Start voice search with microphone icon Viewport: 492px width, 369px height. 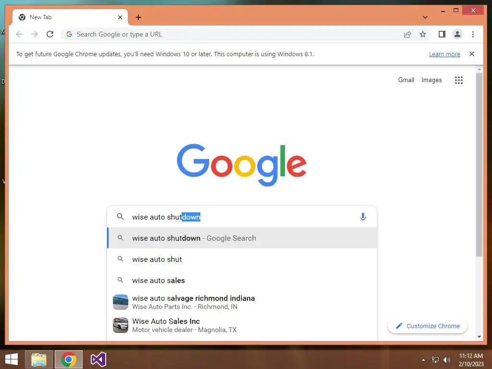[363, 217]
